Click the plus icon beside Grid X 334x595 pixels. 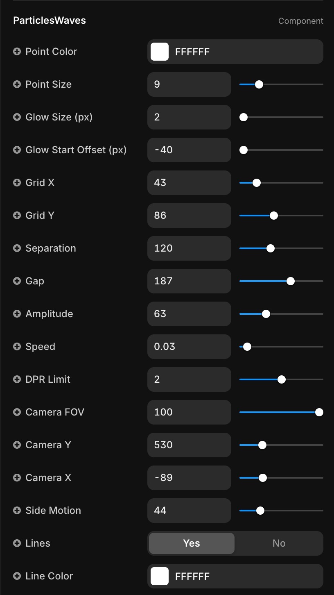(x=17, y=183)
